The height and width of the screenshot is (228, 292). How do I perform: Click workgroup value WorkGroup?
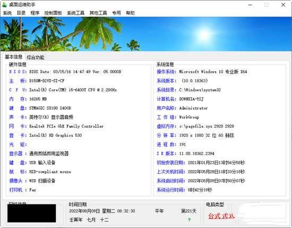point(189,117)
